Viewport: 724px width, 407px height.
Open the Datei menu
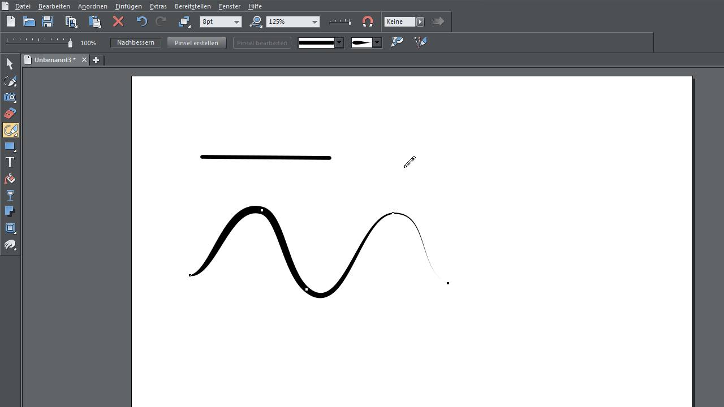[x=23, y=6]
